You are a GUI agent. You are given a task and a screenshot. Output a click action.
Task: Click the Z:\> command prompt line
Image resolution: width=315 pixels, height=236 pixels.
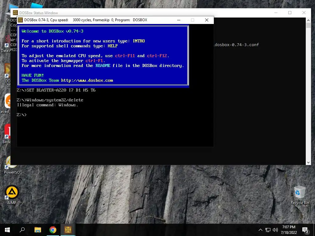tap(22, 115)
